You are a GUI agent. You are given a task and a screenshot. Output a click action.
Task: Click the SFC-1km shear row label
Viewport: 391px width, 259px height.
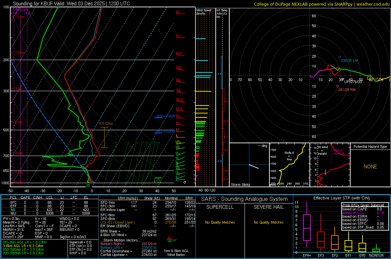[108, 203]
